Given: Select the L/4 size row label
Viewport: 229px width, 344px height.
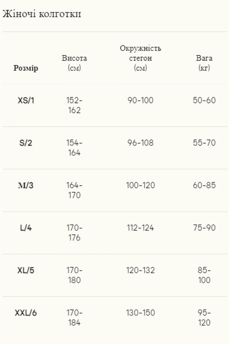Looking at the screenshot, I should [x=26, y=228].
